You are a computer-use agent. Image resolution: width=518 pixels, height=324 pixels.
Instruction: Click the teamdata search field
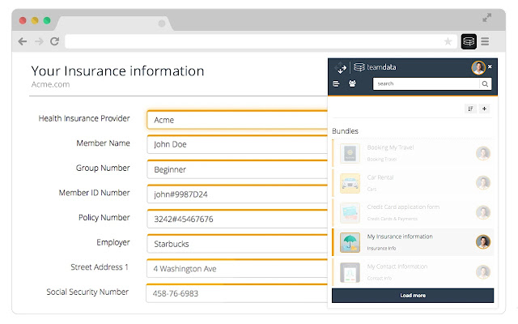[425, 83]
